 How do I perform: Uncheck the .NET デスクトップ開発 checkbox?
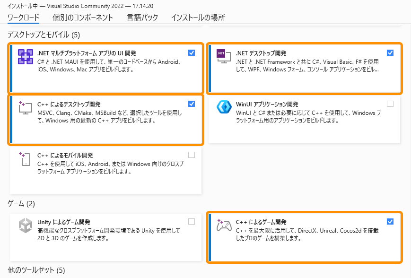(390, 53)
